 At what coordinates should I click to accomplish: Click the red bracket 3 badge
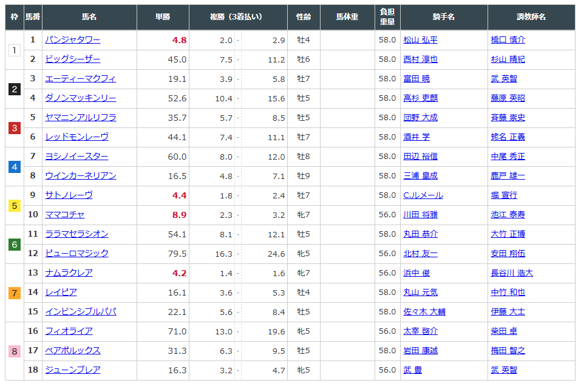pos(15,127)
